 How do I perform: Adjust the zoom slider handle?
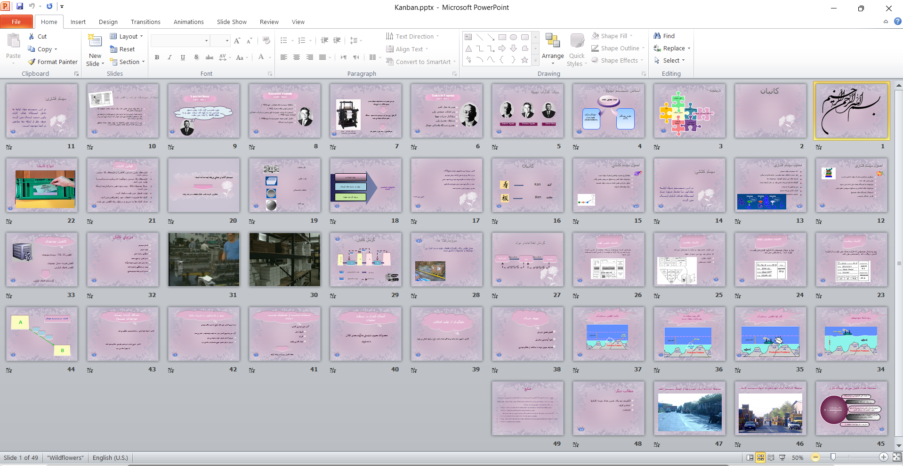[x=833, y=457]
